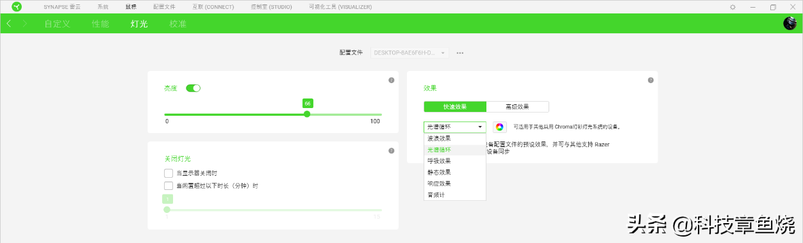Viewport: 803px width, 243px height.
Task: Click the brightness slider handle at 66
Action: coord(307,114)
